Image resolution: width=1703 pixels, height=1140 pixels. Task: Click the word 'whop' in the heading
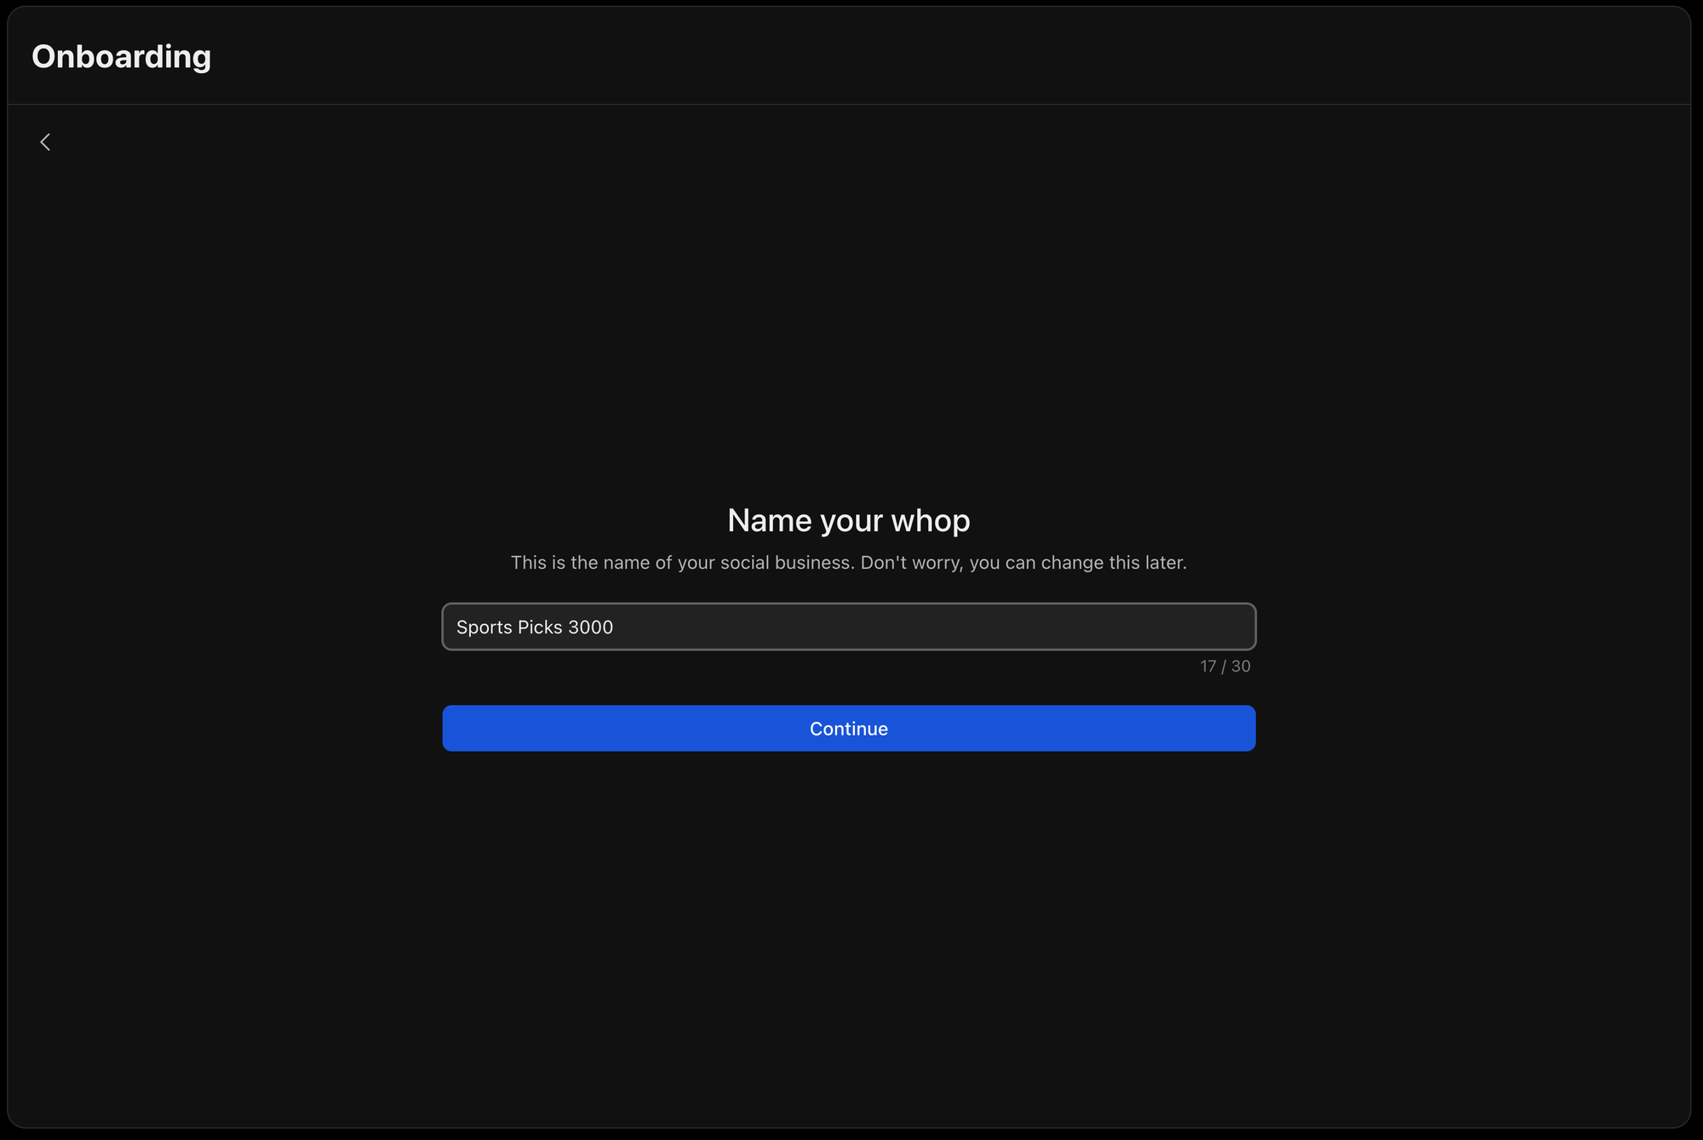(x=930, y=520)
